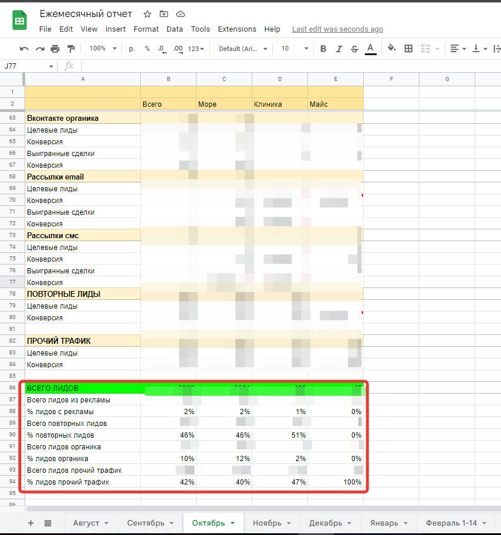
Task: Click the merge cells icon
Action: (x=425, y=49)
